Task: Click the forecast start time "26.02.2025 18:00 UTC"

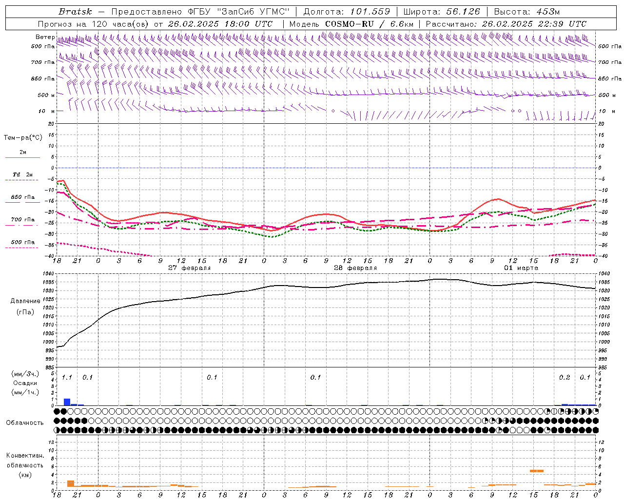Action: (220, 24)
